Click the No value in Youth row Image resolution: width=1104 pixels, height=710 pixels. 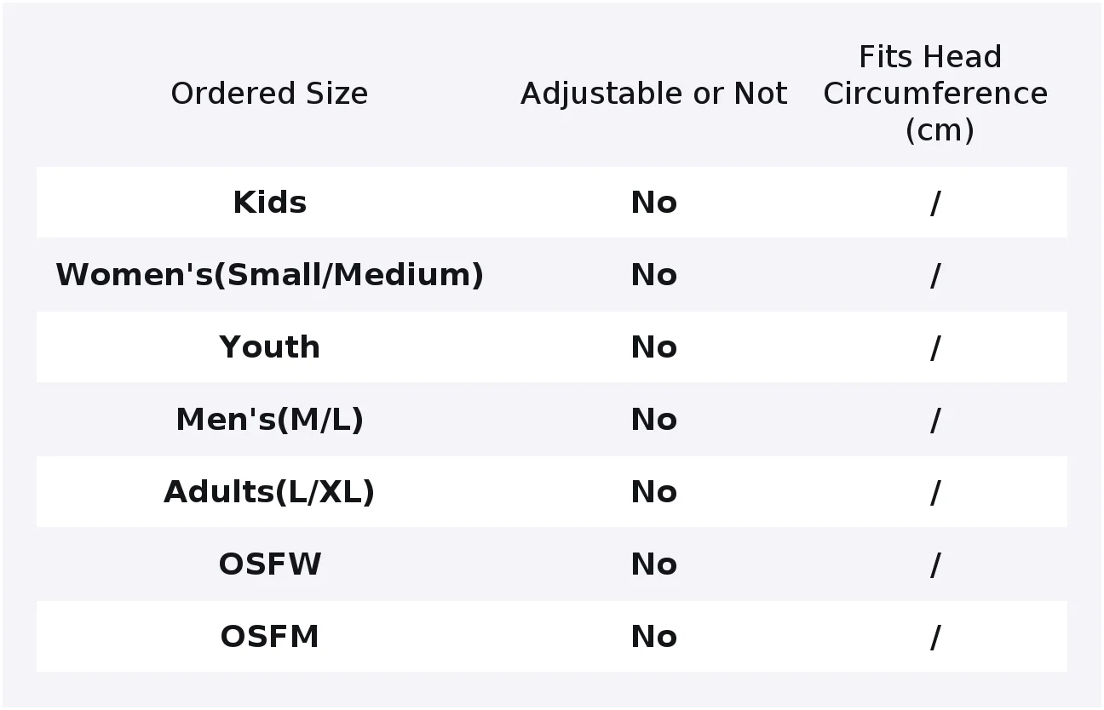click(x=653, y=347)
